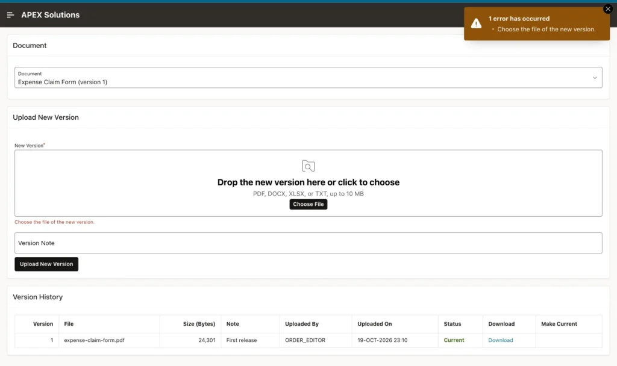
Task: Click 'Choose the file of the new version' alert message
Action: (x=546, y=29)
